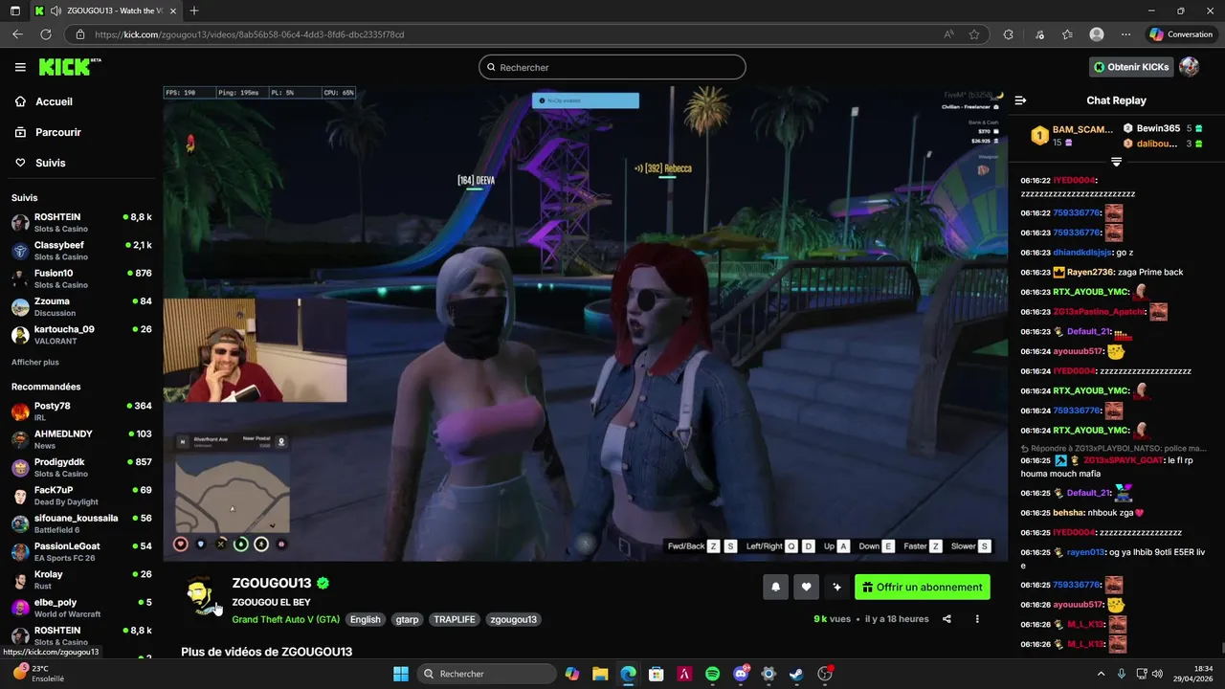Expand followed list with Afficher plus
The image size is (1225, 689).
tap(35, 362)
